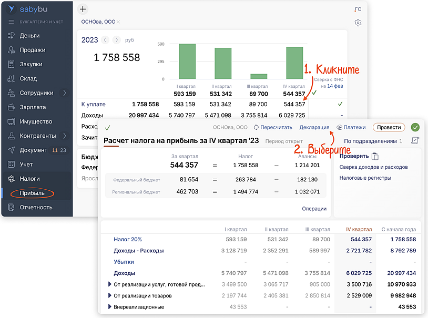Remove the ОСНОва, ООО organization filter
Screen dimensions: 428x318
pyautogui.click(x=118, y=22)
